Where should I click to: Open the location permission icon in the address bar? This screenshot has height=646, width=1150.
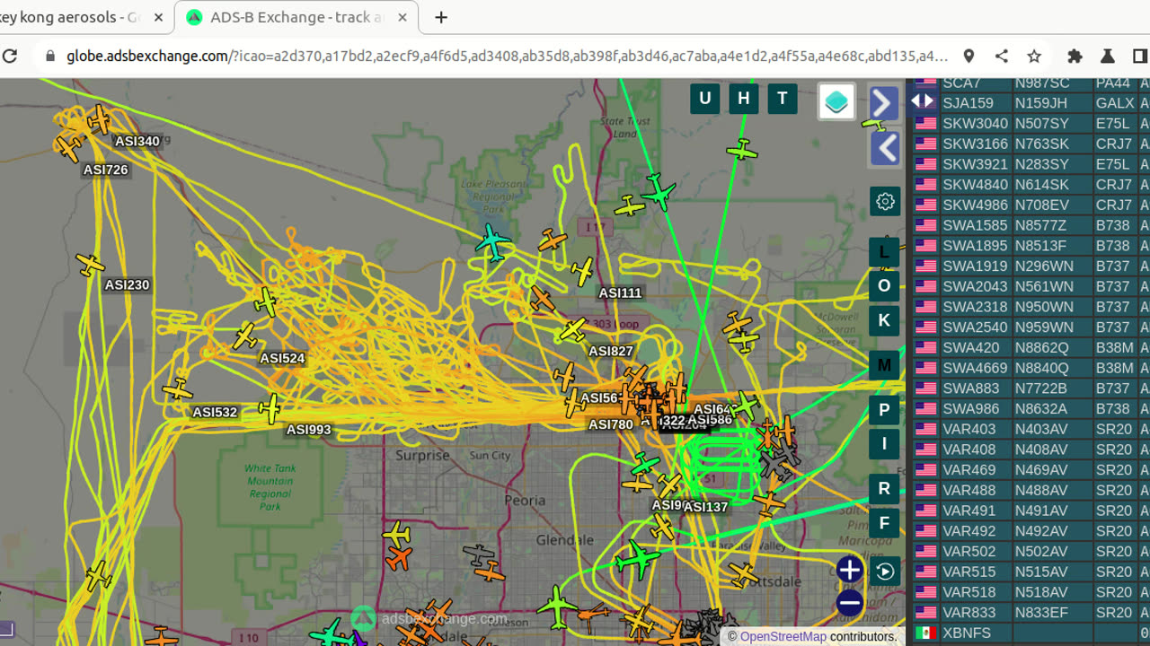(969, 56)
